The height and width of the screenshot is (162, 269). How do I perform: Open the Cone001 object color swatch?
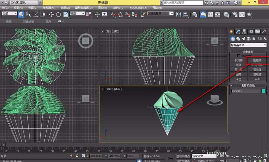coord(264,91)
